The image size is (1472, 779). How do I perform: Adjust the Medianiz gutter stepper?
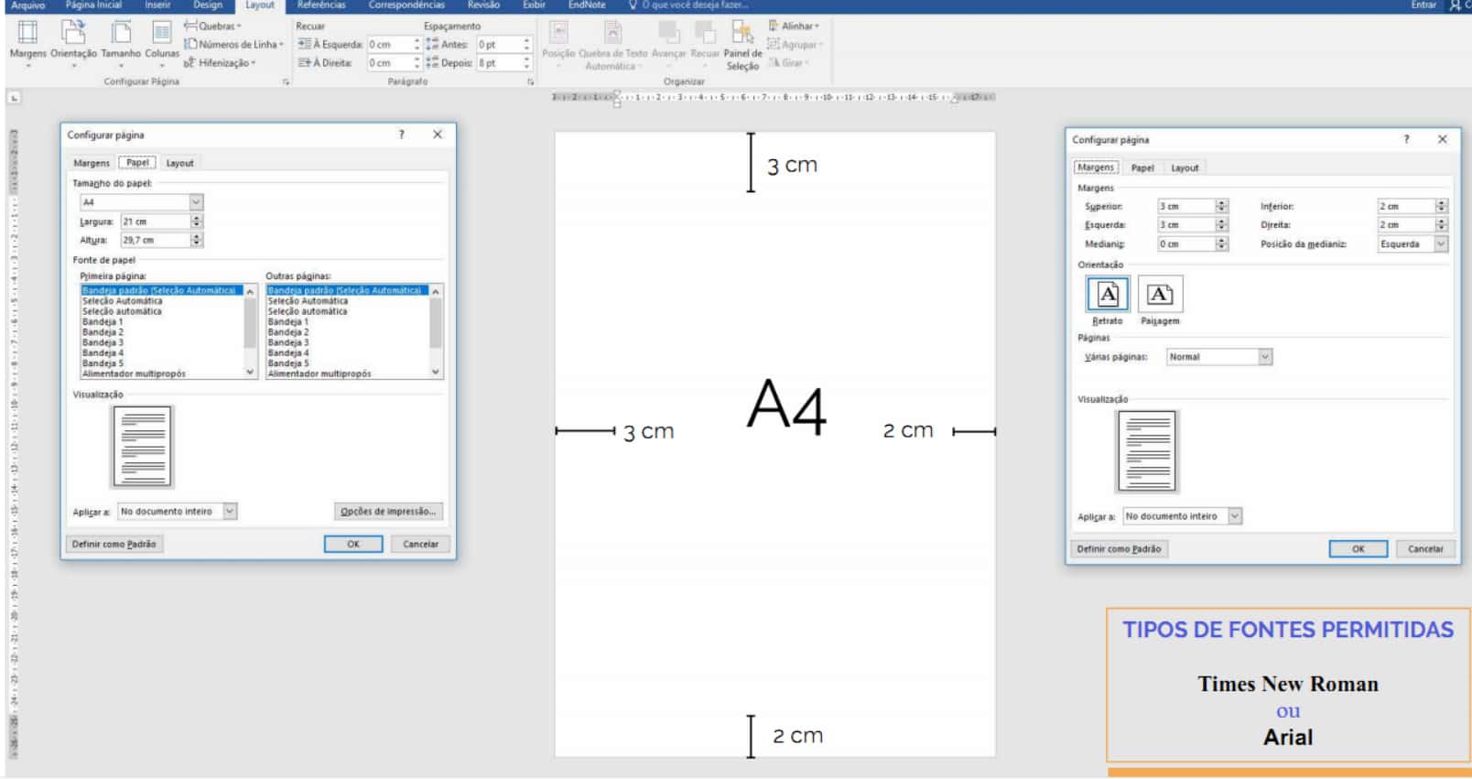pos(1222,244)
